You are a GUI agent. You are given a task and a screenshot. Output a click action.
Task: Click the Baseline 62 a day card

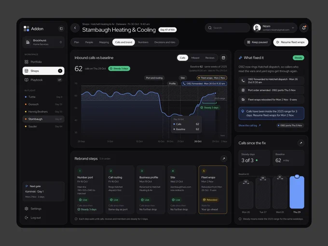pos(288,158)
